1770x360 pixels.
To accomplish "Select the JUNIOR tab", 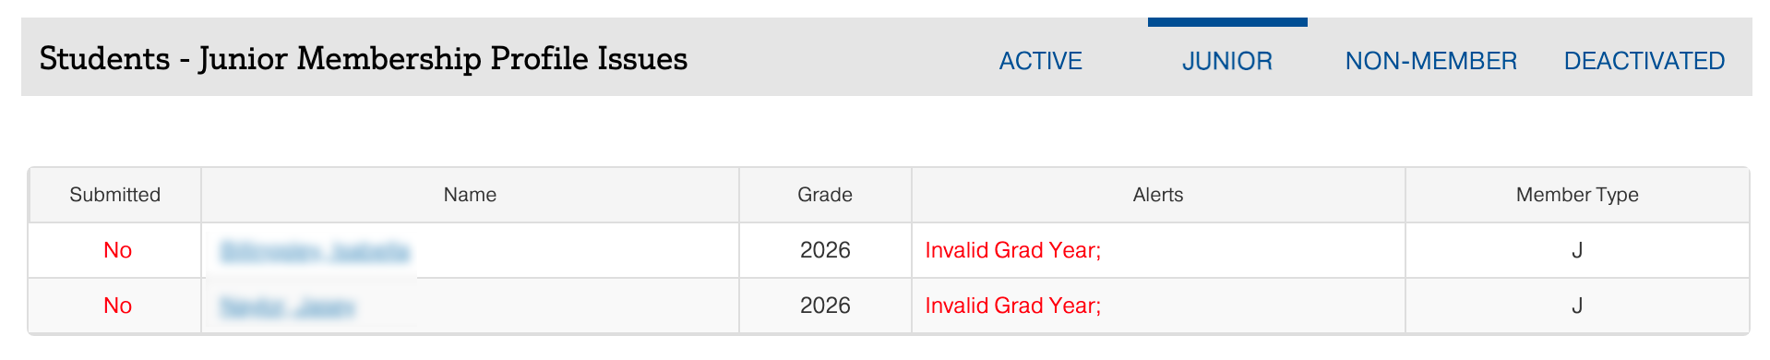I will 1227,61.
